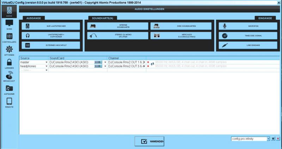
Task: Click 'DJConsole Rmx2 ASIO (ASIO)' in headphones row
Action: click(69, 66)
